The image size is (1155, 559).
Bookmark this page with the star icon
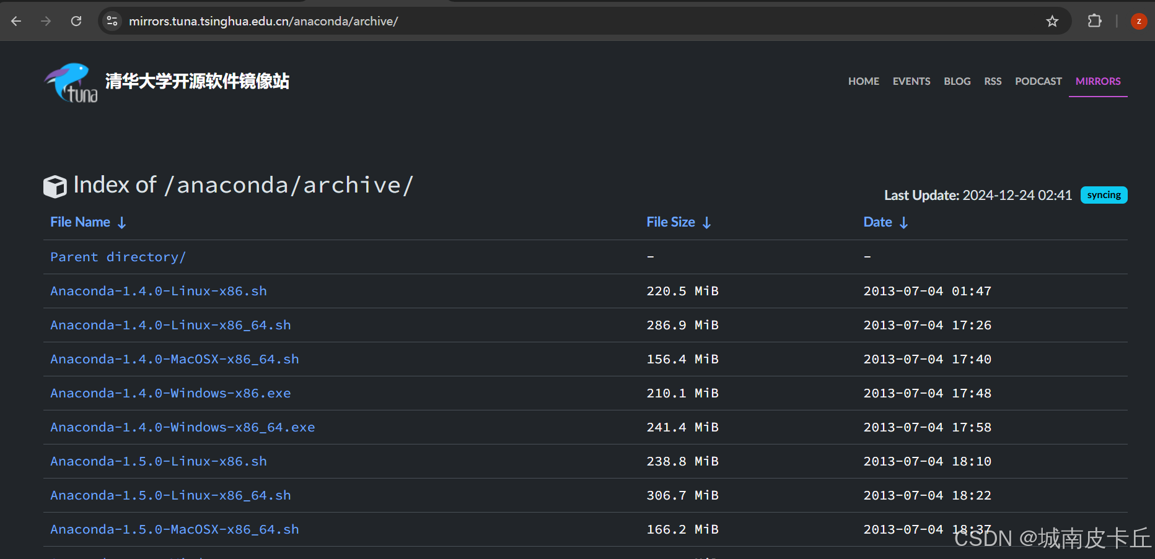coord(1052,21)
